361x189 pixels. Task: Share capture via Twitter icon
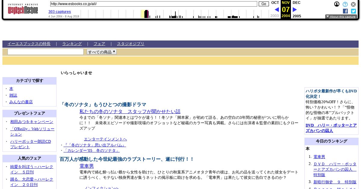coord(353,11)
